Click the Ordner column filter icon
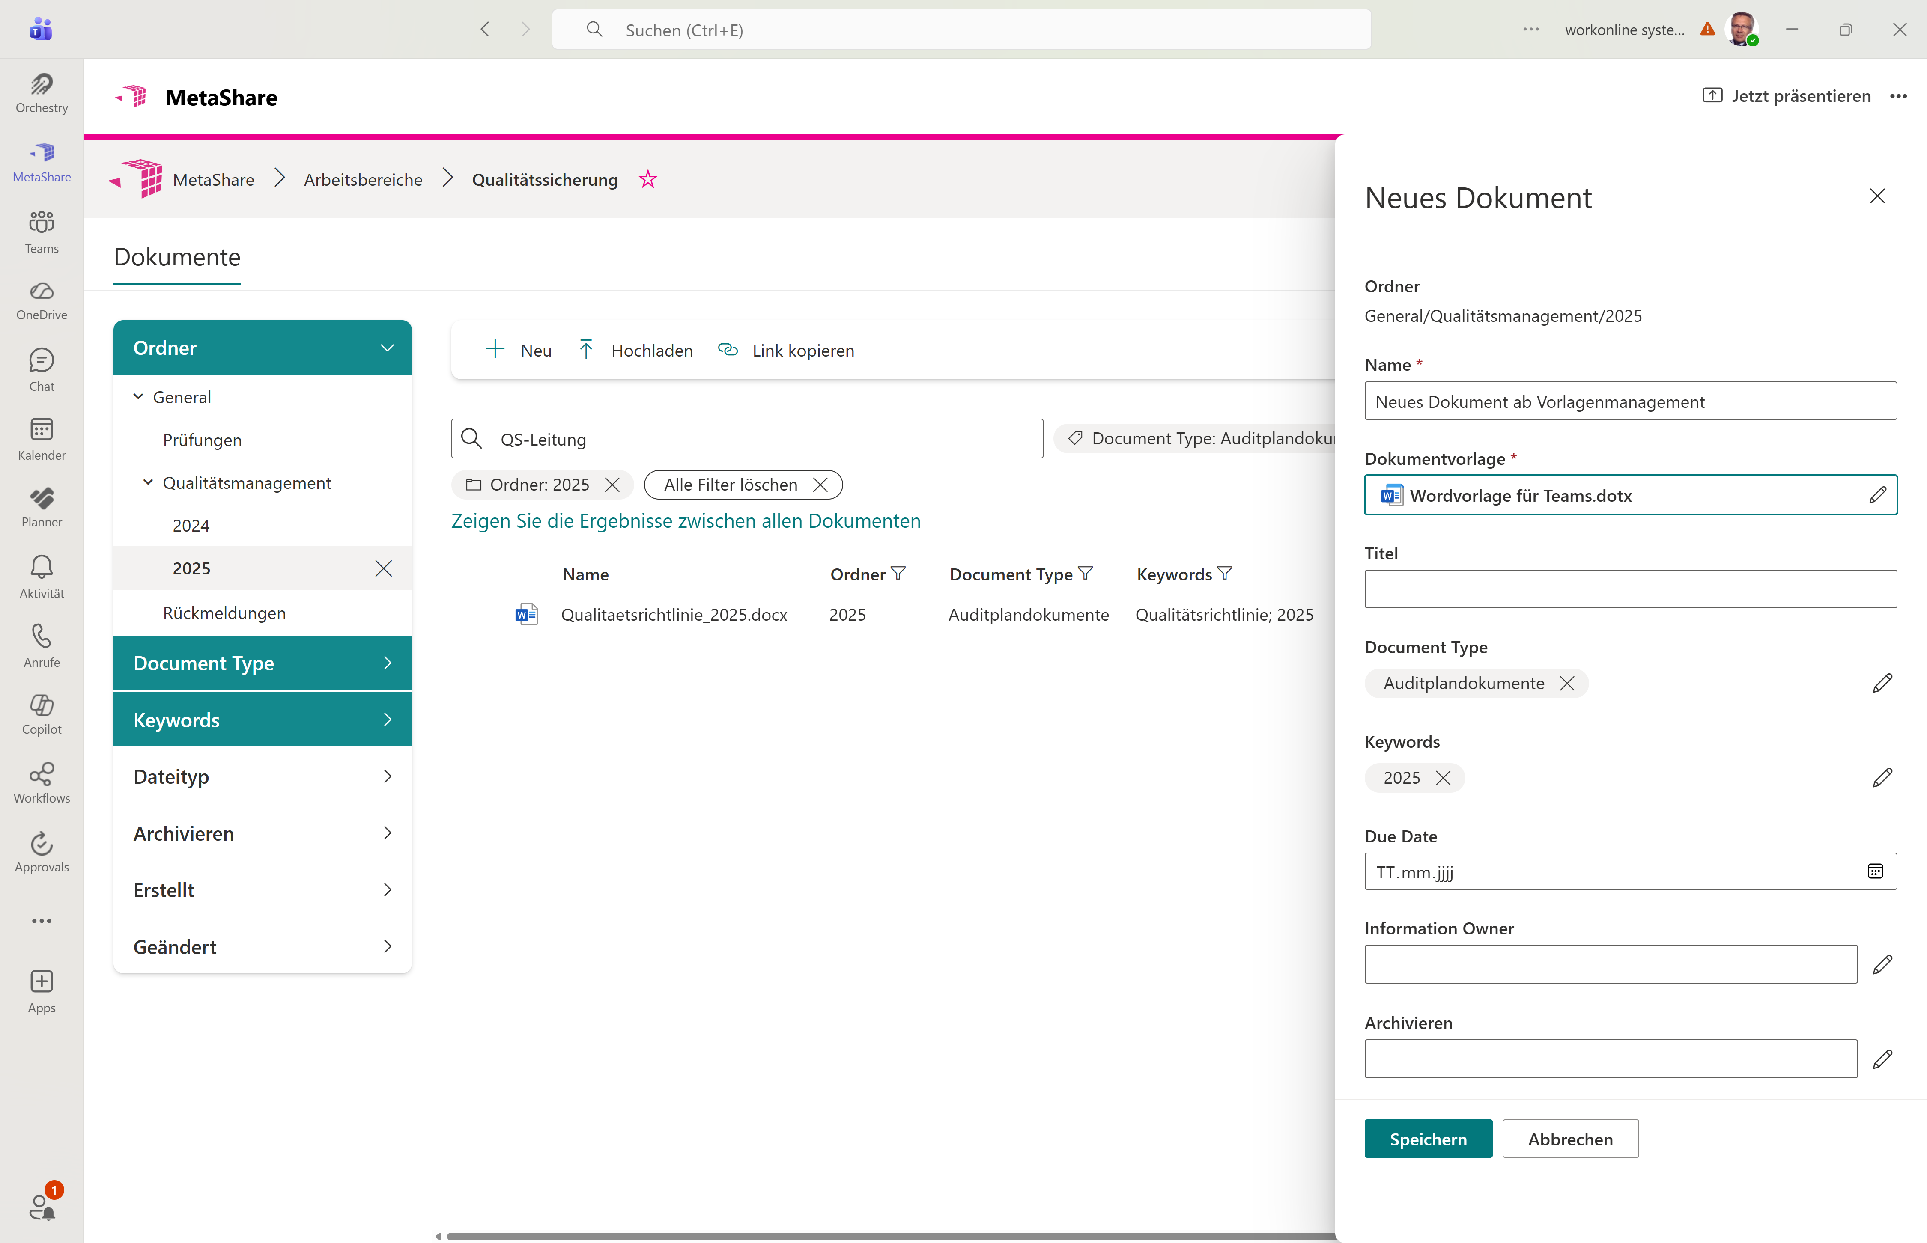Viewport: 1927px width, 1243px height. (898, 574)
